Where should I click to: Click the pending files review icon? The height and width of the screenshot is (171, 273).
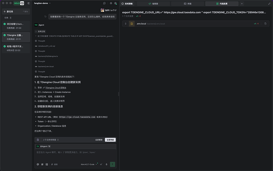pos(38,140)
